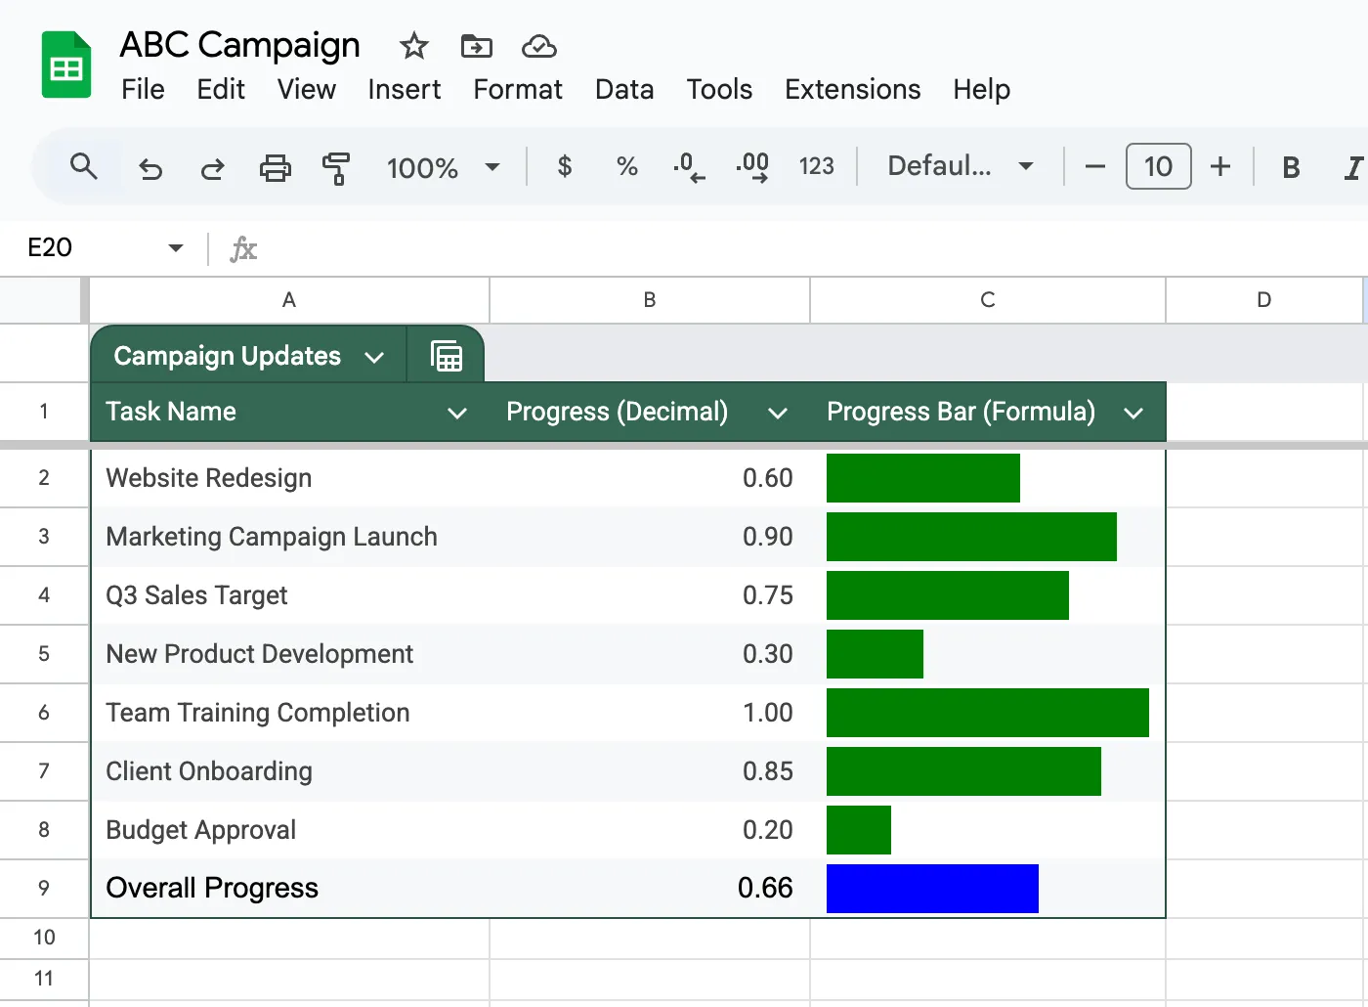Decrease font size with minus
The width and height of the screenshot is (1368, 1007).
point(1095,167)
